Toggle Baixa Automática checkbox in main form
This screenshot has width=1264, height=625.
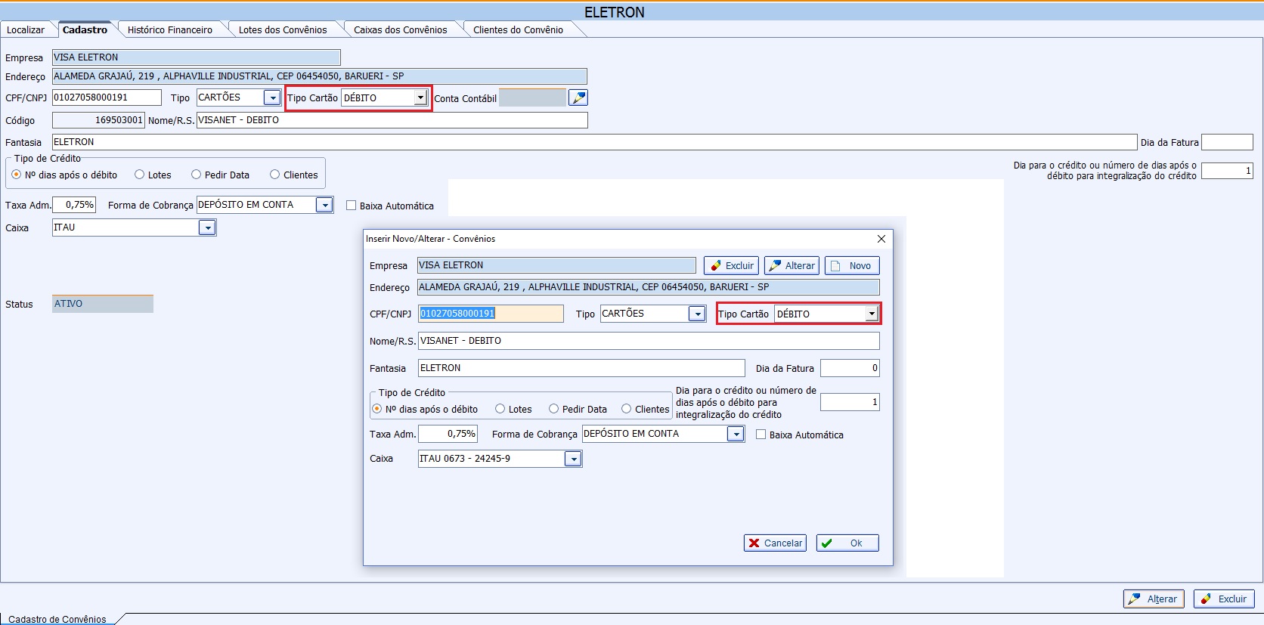pos(352,206)
